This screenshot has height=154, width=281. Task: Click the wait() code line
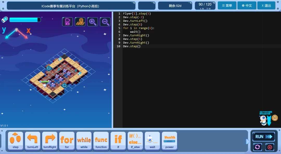point(135,32)
